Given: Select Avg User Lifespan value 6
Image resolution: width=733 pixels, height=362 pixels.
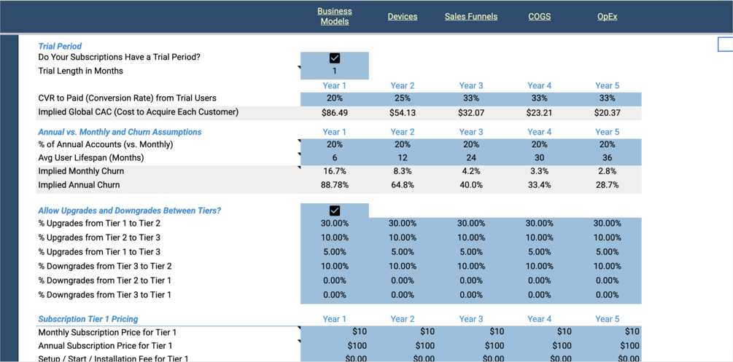Looking at the screenshot, I should [x=335, y=158].
